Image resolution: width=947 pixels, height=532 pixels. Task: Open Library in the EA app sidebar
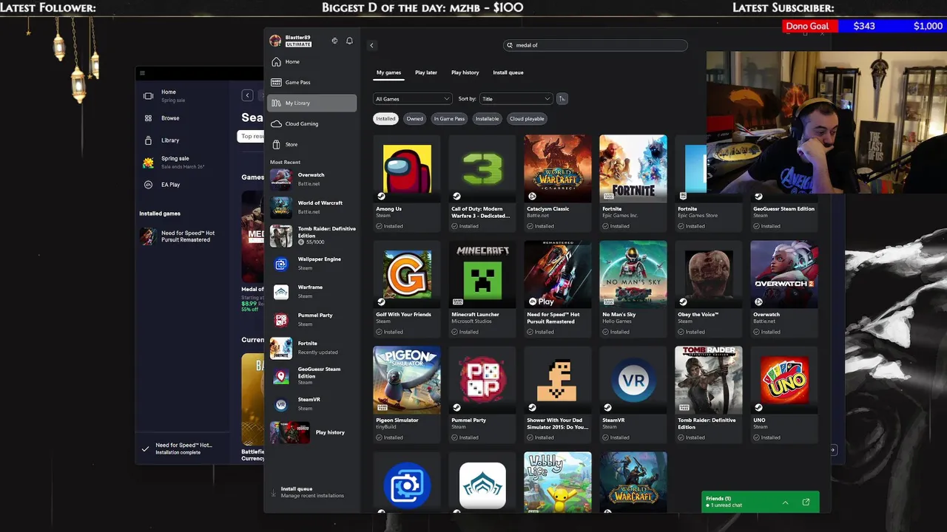coord(183,140)
